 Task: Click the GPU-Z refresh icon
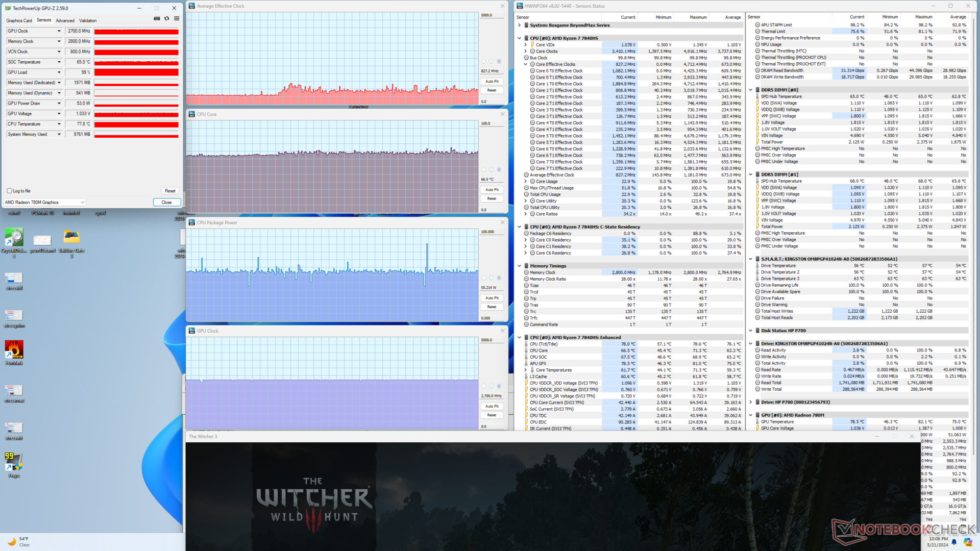point(166,18)
